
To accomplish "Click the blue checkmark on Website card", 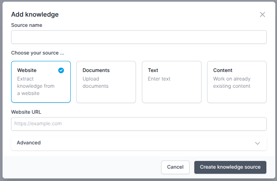I will pos(61,70).
